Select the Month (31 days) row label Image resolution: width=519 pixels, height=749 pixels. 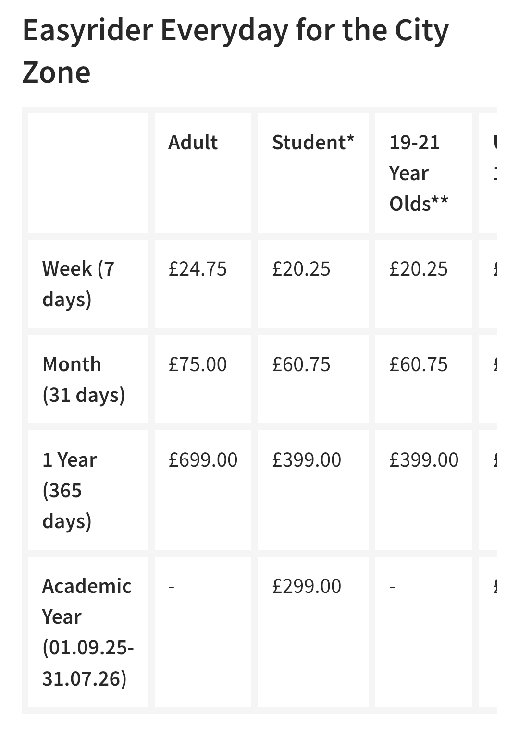tap(84, 379)
